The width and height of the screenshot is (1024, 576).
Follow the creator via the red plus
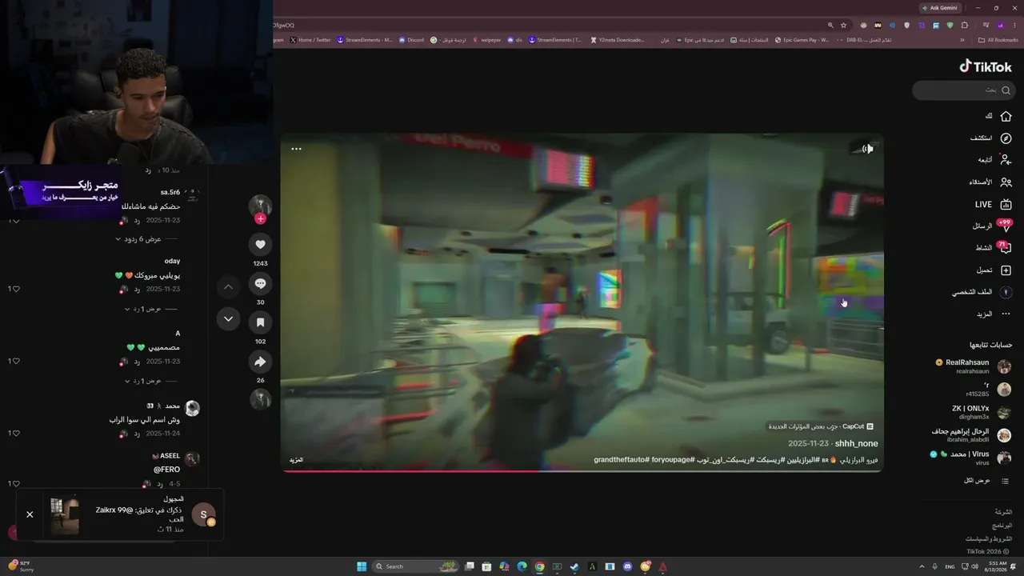(260, 218)
